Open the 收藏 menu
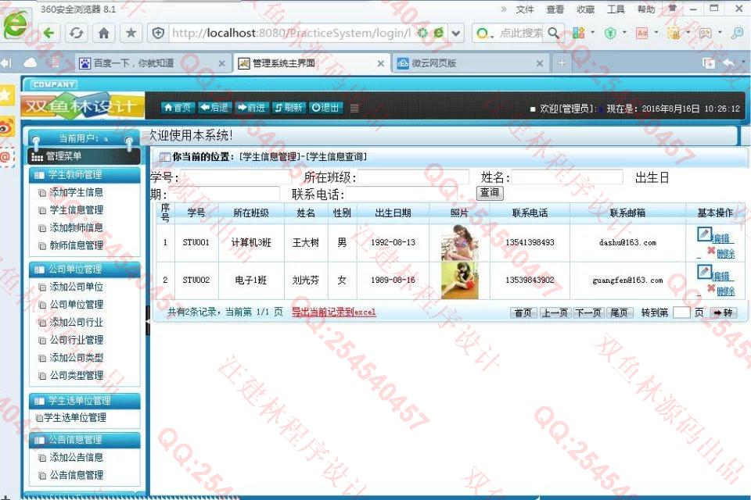 click(x=585, y=9)
